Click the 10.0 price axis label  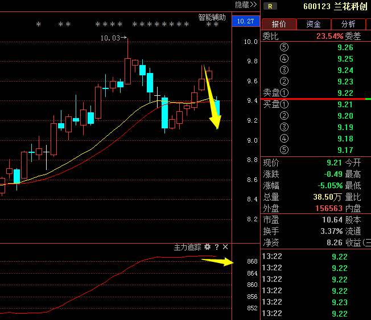click(x=251, y=42)
